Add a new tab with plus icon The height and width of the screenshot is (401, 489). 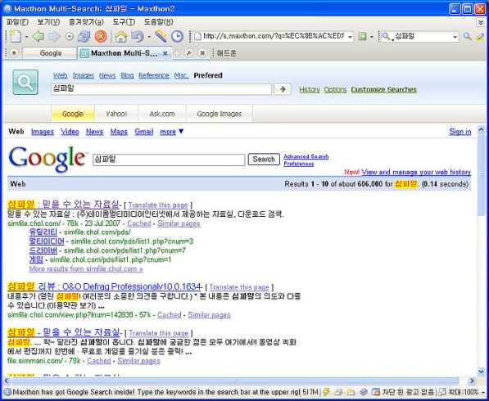pos(177,53)
